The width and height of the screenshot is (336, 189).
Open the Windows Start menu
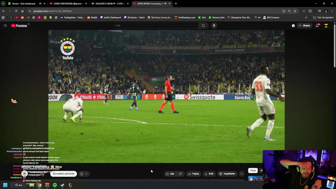5,185
